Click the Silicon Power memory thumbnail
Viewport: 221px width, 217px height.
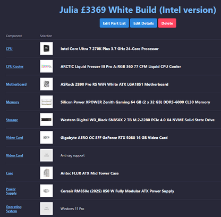point(46,102)
